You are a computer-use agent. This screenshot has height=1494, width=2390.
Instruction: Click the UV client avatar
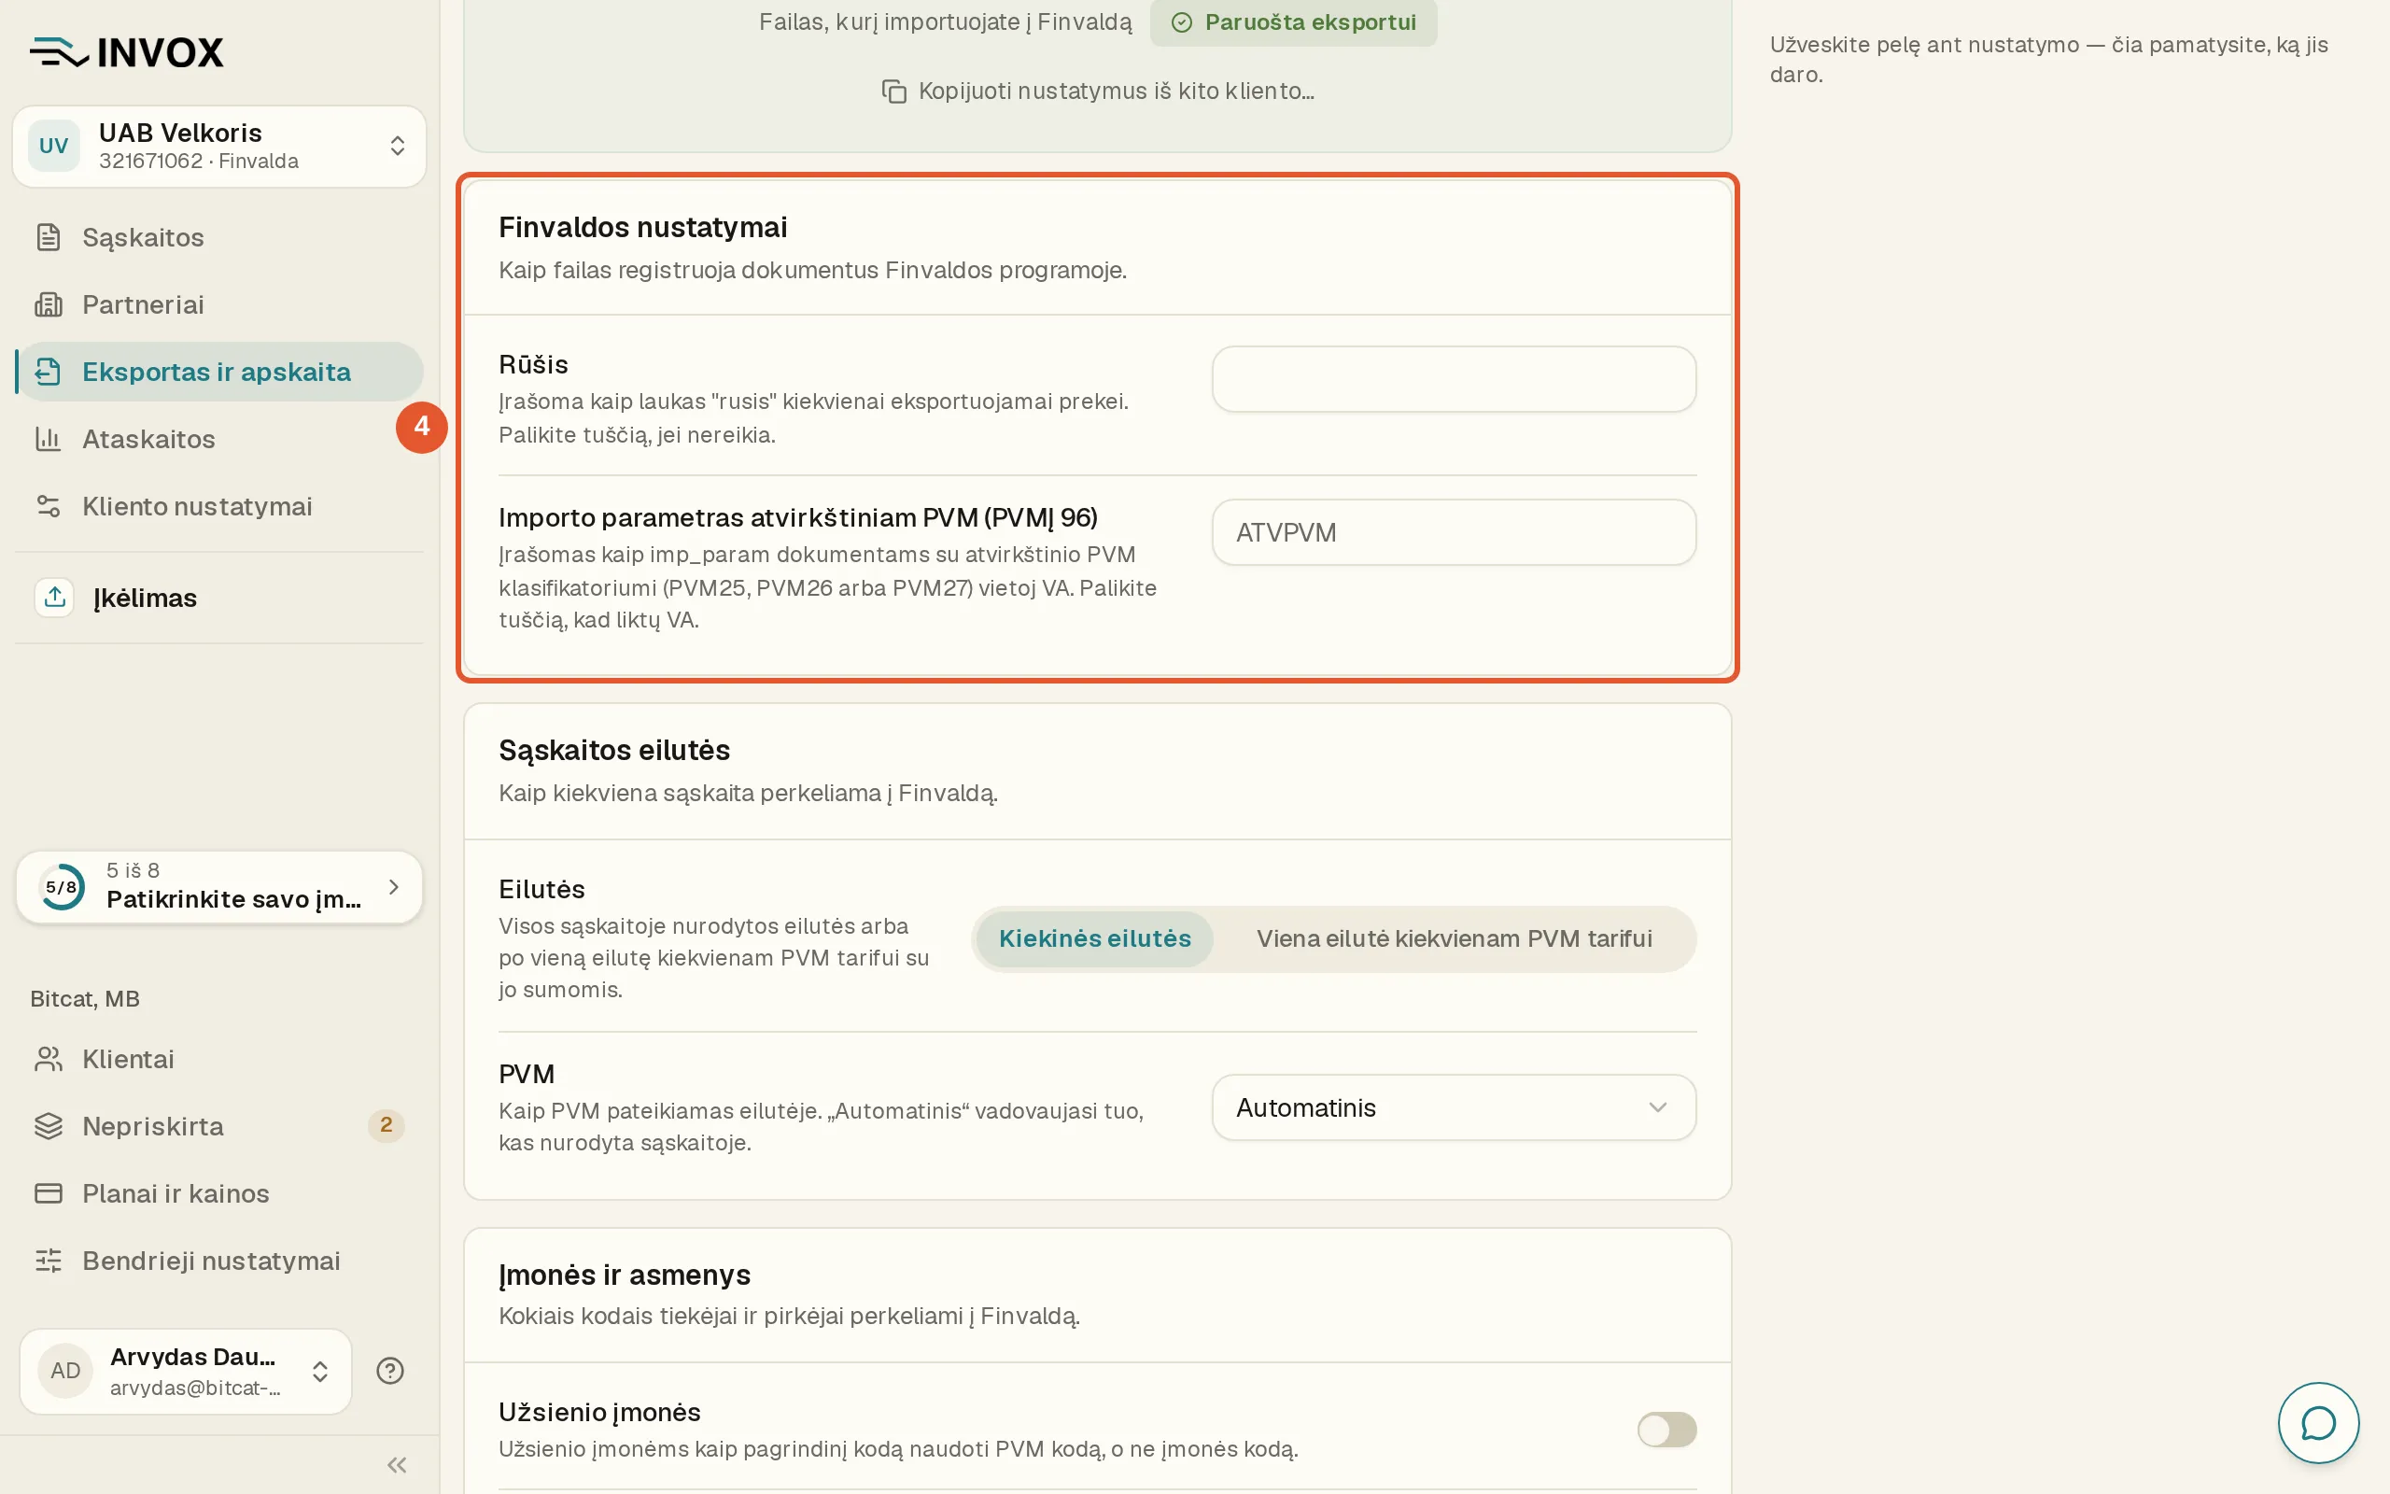tap(53, 147)
